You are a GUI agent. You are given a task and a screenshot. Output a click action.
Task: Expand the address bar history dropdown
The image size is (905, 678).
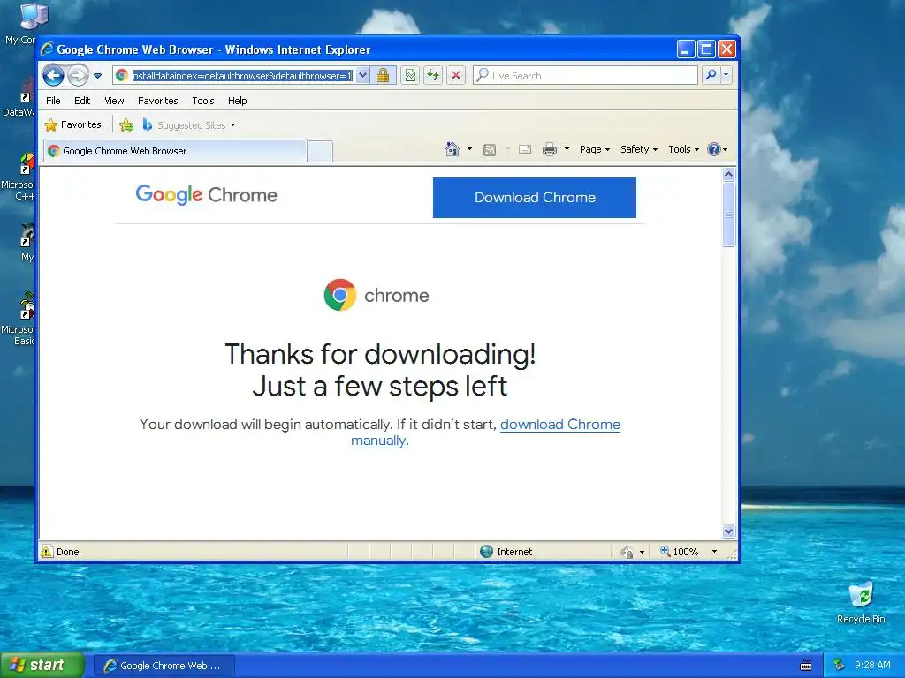pyautogui.click(x=362, y=76)
